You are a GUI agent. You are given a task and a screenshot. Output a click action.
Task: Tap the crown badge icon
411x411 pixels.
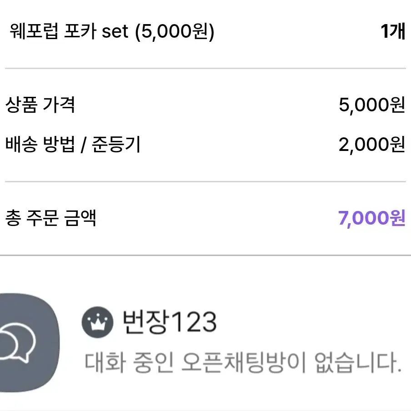coord(97,322)
